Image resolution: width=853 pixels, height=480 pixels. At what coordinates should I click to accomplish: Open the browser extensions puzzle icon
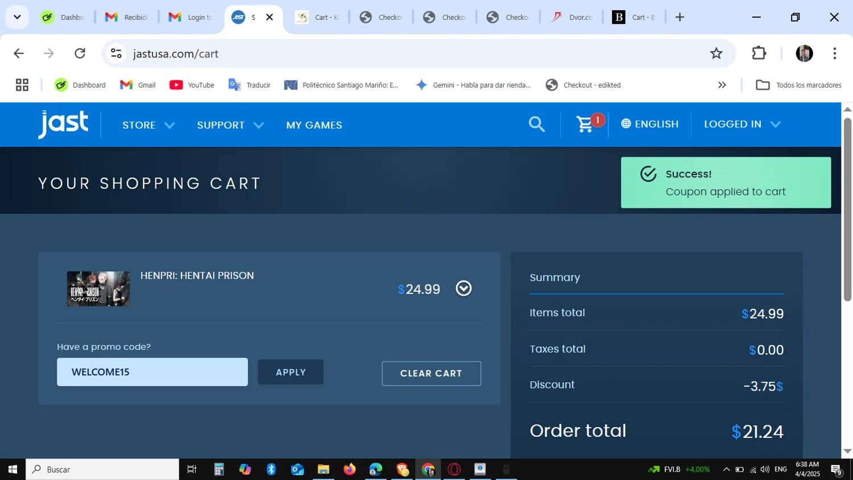pyautogui.click(x=759, y=53)
